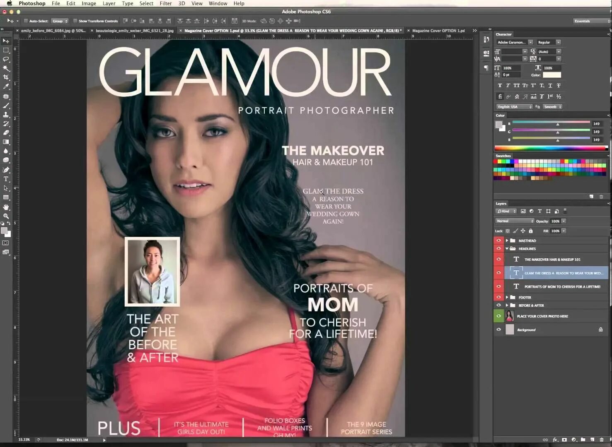Open the Normal blend mode dropdown

pyautogui.click(x=515, y=221)
